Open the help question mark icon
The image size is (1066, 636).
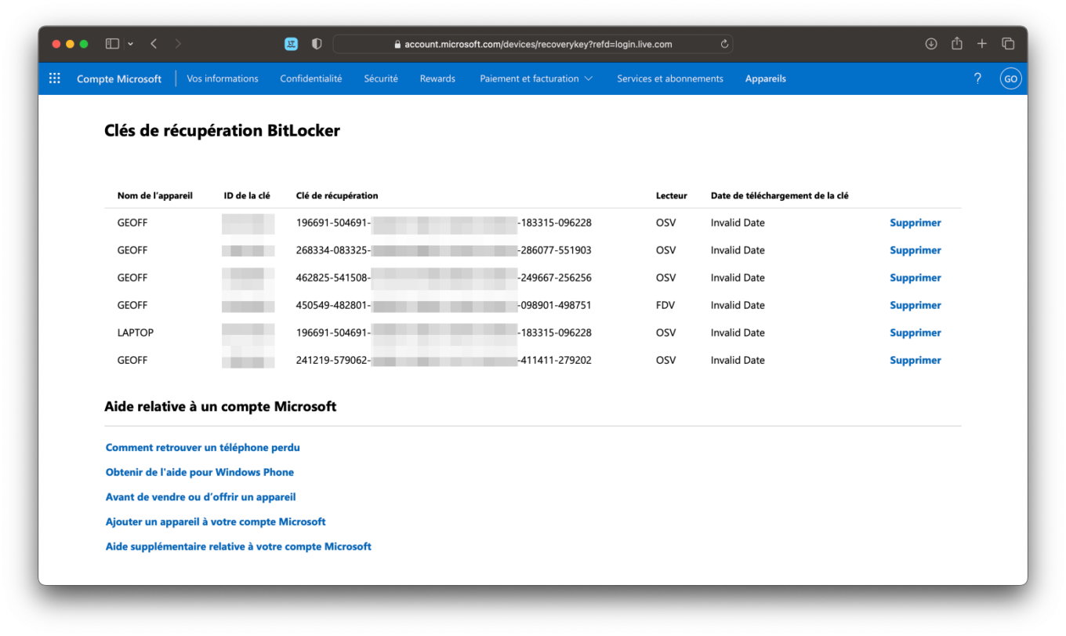pyautogui.click(x=977, y=78)
